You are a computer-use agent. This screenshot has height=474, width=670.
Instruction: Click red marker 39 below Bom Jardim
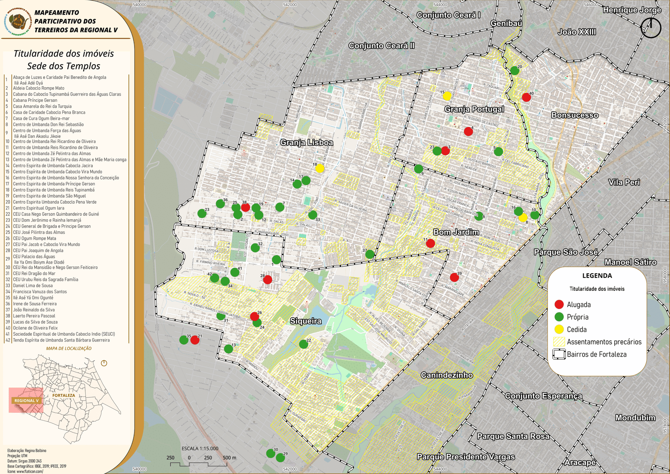[454, 277]
